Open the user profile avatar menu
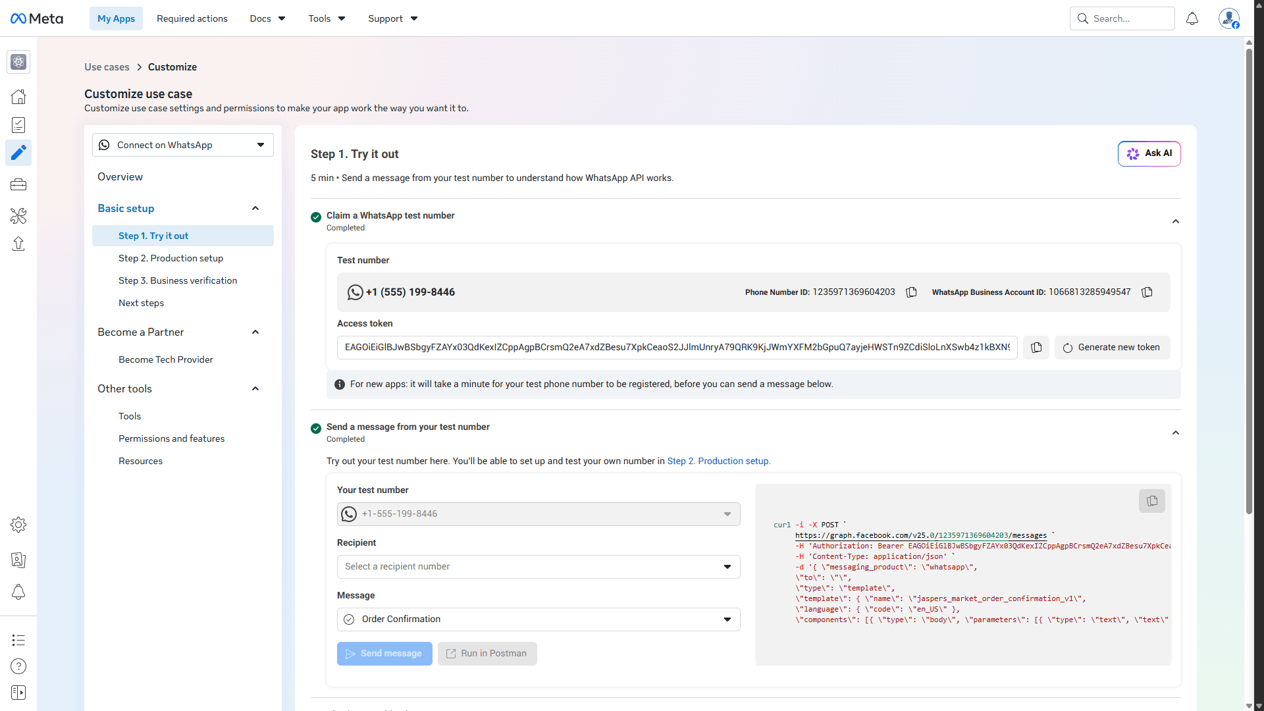This screenshot has width=1264, height=711. point(1229,18)
